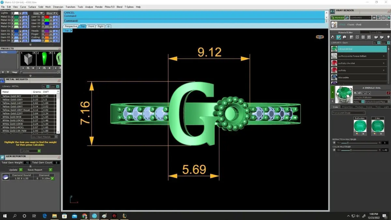Viewport: 391px width, 220px height.
Task: Toggle visibility of the Finger layer
Action: (55, 34)
